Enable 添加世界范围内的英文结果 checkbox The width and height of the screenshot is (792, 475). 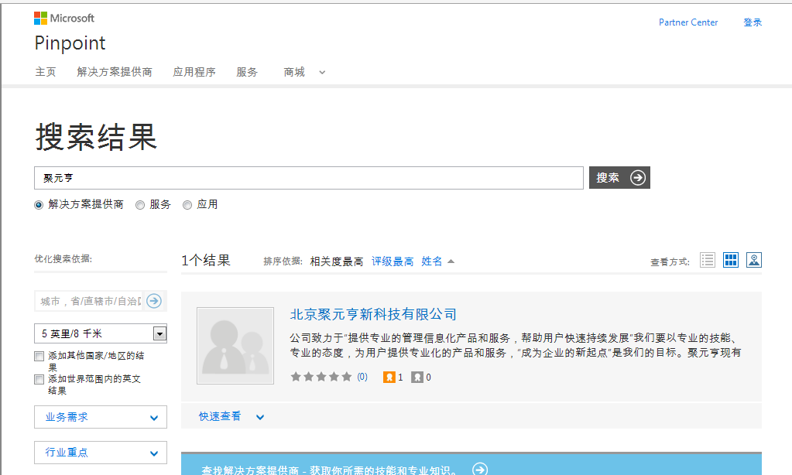[39, 380]
